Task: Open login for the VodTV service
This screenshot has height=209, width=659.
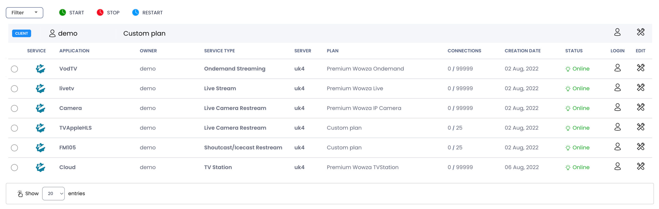Action: pos(617,68)
